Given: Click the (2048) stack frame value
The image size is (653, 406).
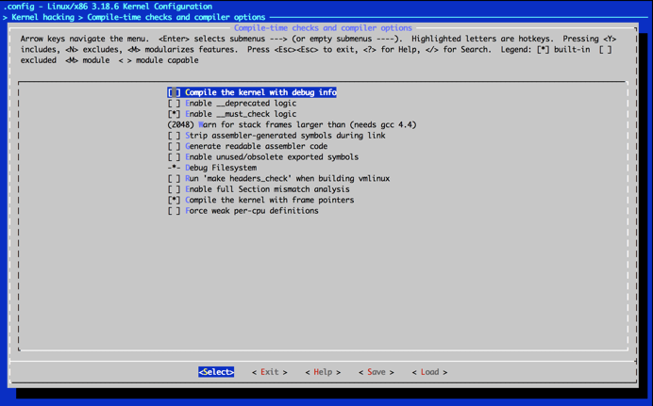Looking at the screenshot, I should pos(181,124).
